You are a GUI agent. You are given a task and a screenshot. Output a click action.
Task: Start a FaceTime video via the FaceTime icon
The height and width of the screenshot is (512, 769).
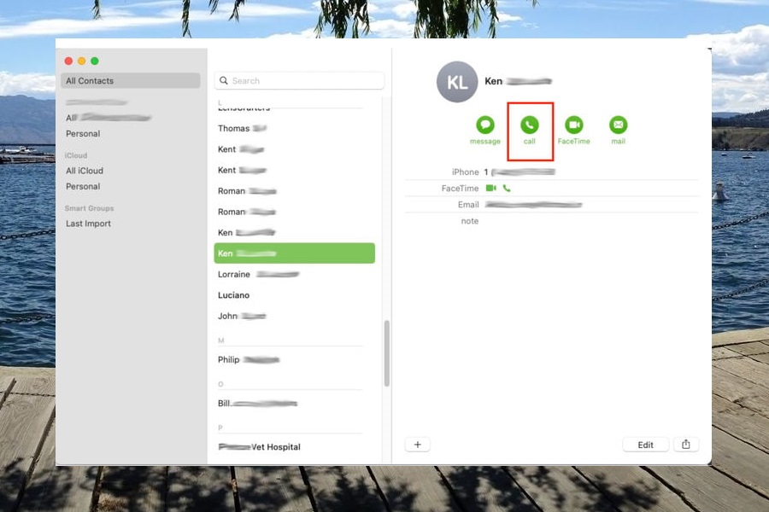pyautogui.click(x=573, y=125)
